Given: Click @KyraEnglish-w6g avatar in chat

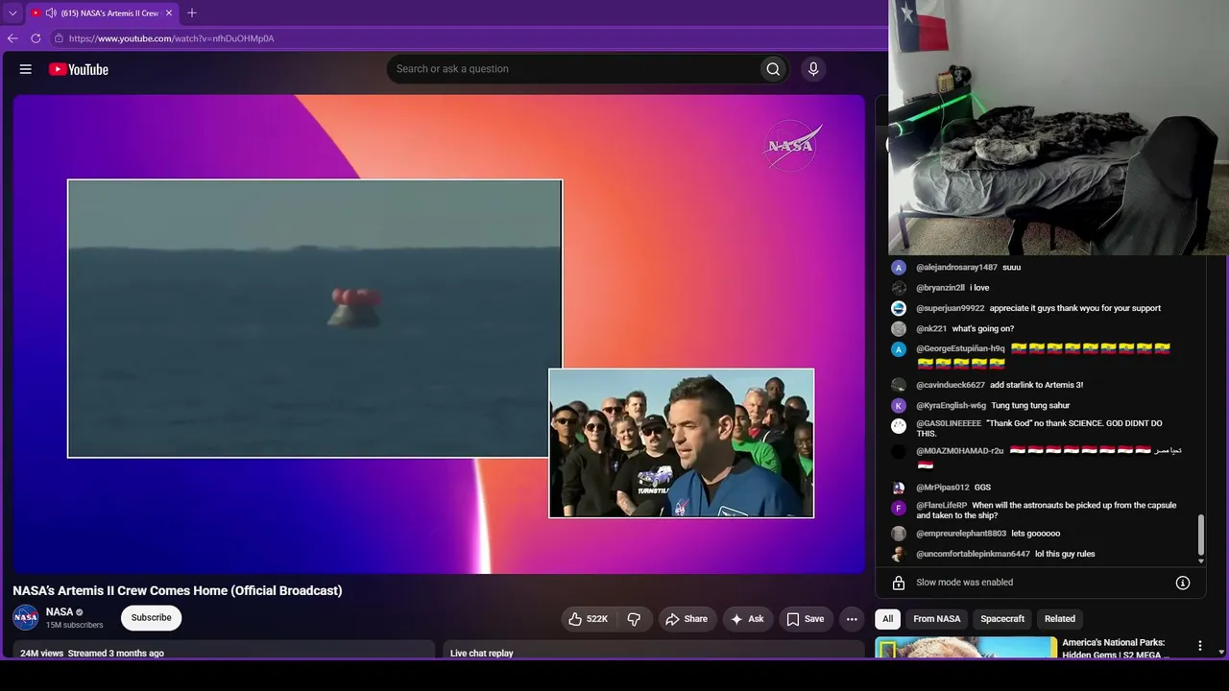Looking at the screenshot, I should pyautogui.click(x=899, y=406).
